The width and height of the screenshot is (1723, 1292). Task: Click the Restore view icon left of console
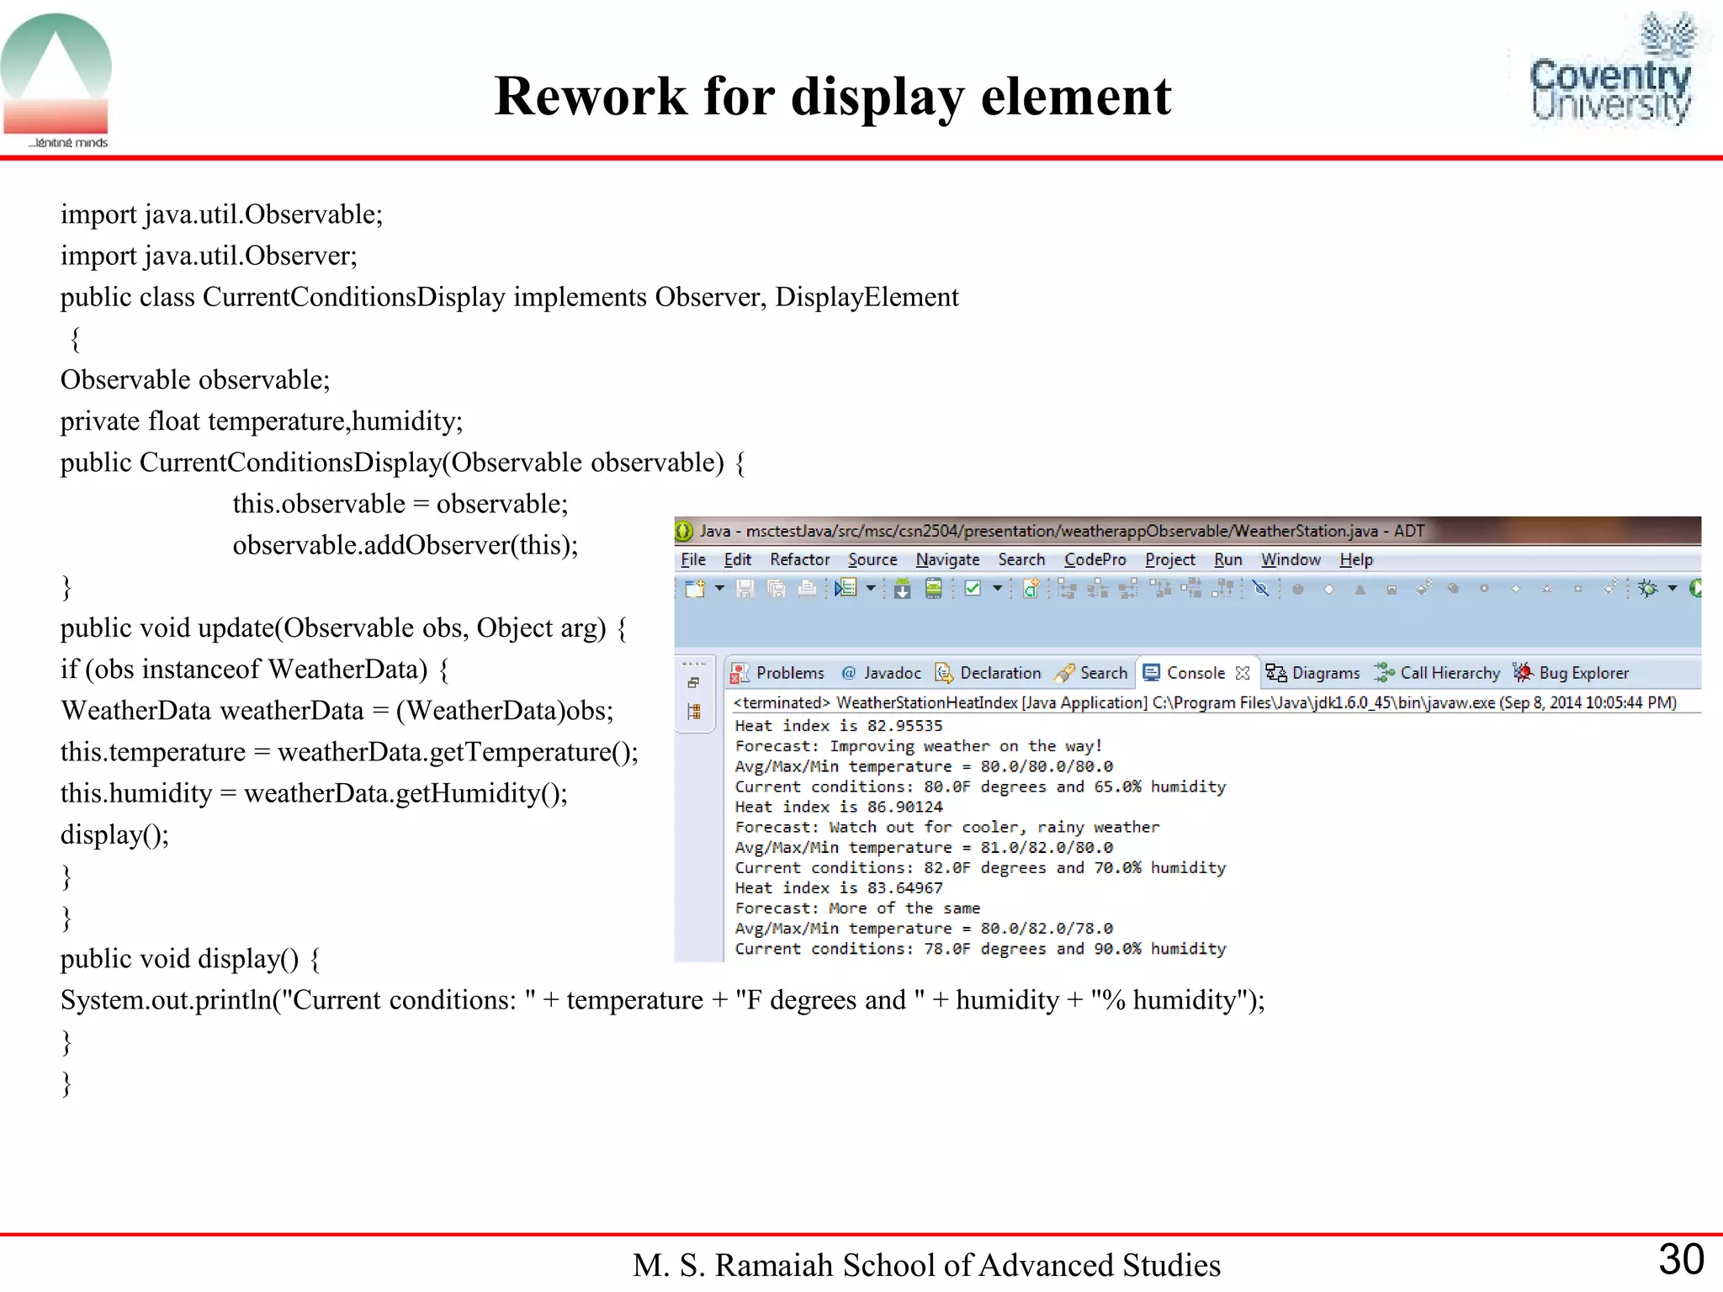tap(693, 683)
